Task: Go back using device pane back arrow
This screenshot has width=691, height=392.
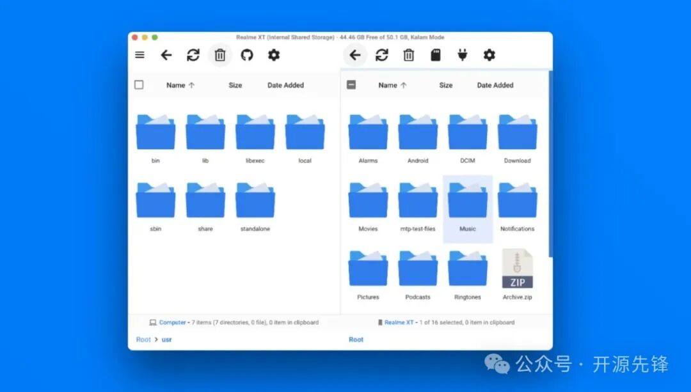Action: point(356,55)
